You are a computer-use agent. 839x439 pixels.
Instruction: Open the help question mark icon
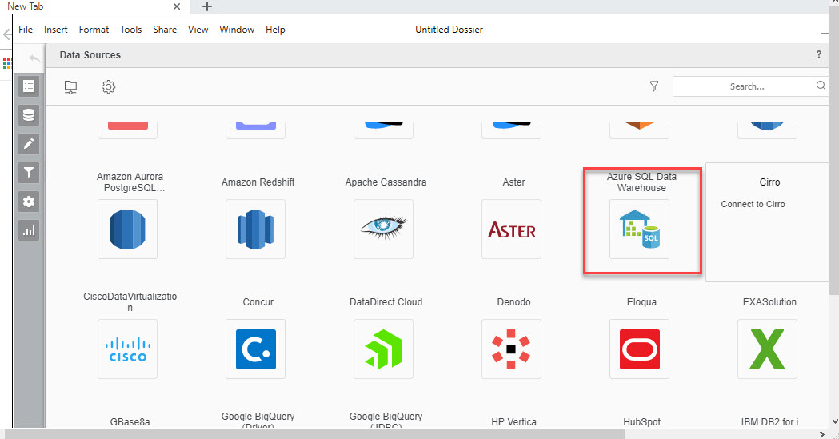pyautogui.click(x=819, y=54)
